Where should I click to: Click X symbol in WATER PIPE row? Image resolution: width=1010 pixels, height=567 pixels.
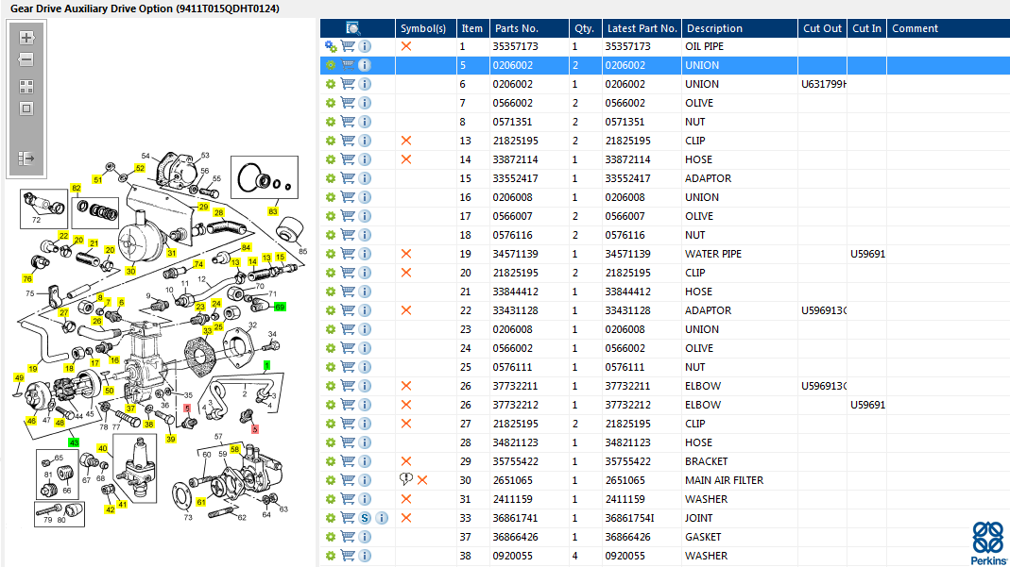pyautogui.click(x=406, y=254)
